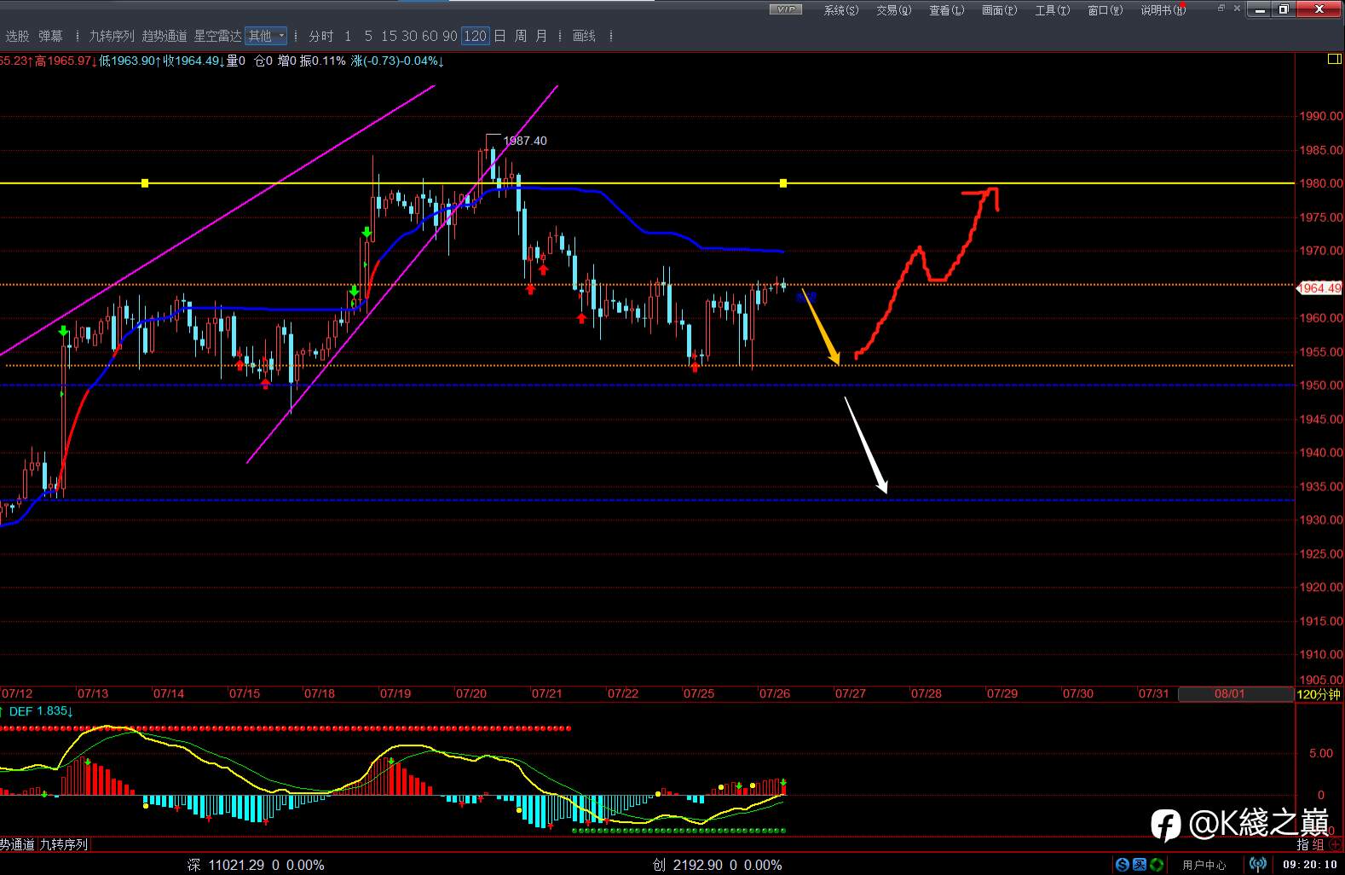
Task: Expand the 其他 dropdown
Action: (266, 36)
